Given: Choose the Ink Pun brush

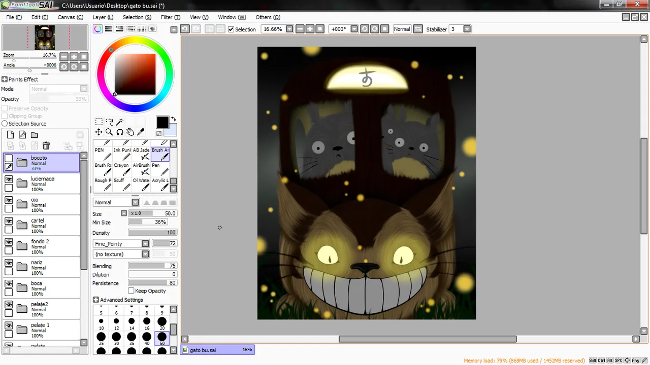Looking at the screenshot, I should tap(121, 154).
